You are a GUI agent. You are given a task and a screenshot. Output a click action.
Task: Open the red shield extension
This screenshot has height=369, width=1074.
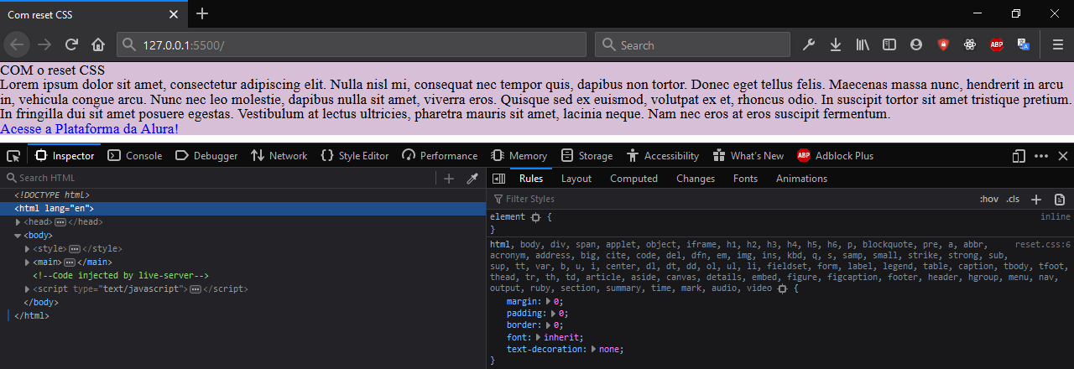[x=943, y=44]
